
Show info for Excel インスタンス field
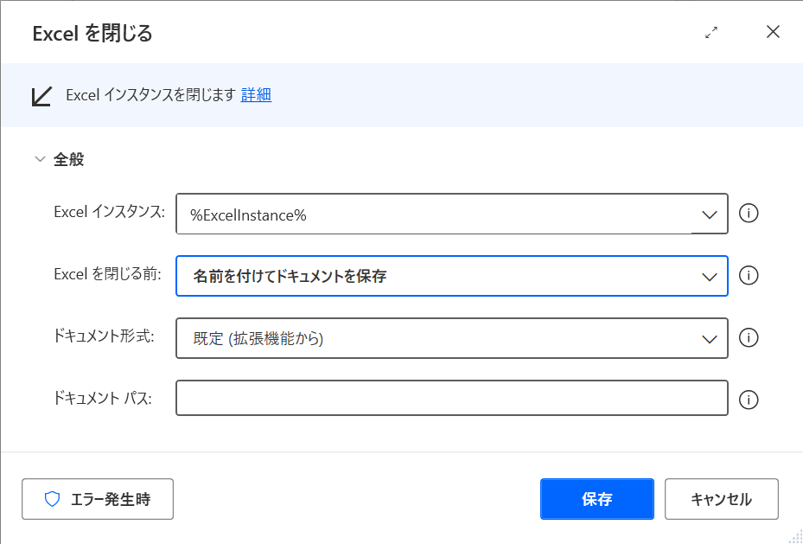point(749,214)
